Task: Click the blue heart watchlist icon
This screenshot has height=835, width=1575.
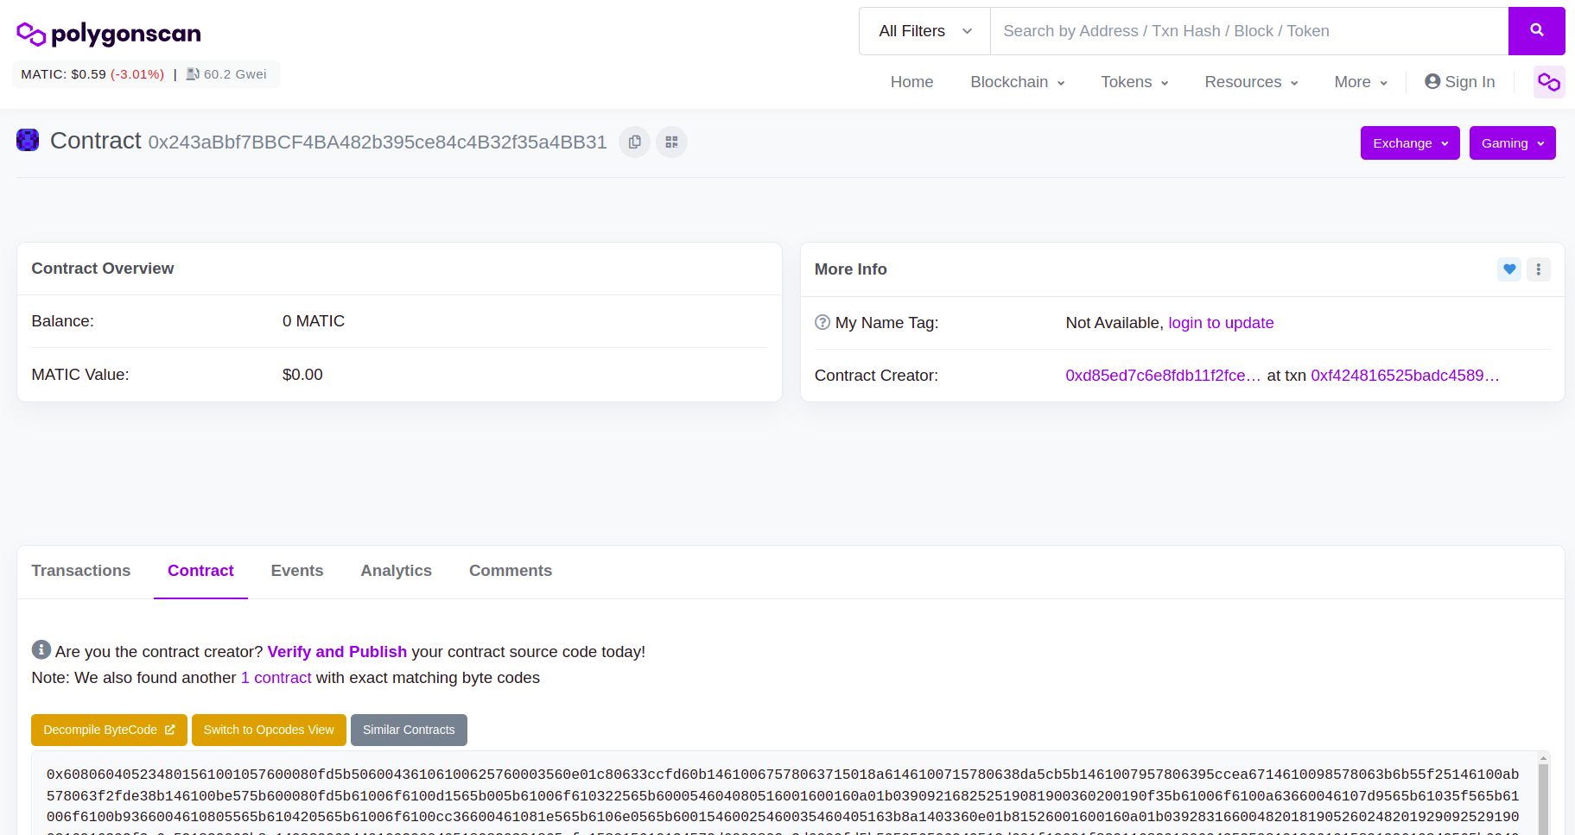Action: point(1509,269)
